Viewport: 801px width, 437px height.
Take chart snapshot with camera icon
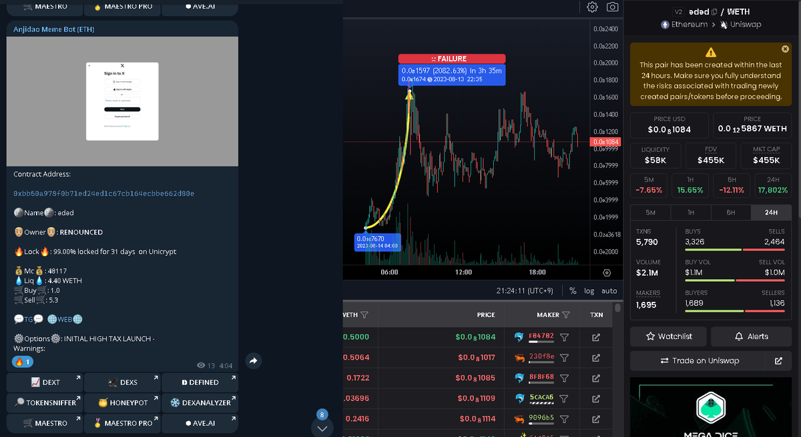(x=612, y=7)
